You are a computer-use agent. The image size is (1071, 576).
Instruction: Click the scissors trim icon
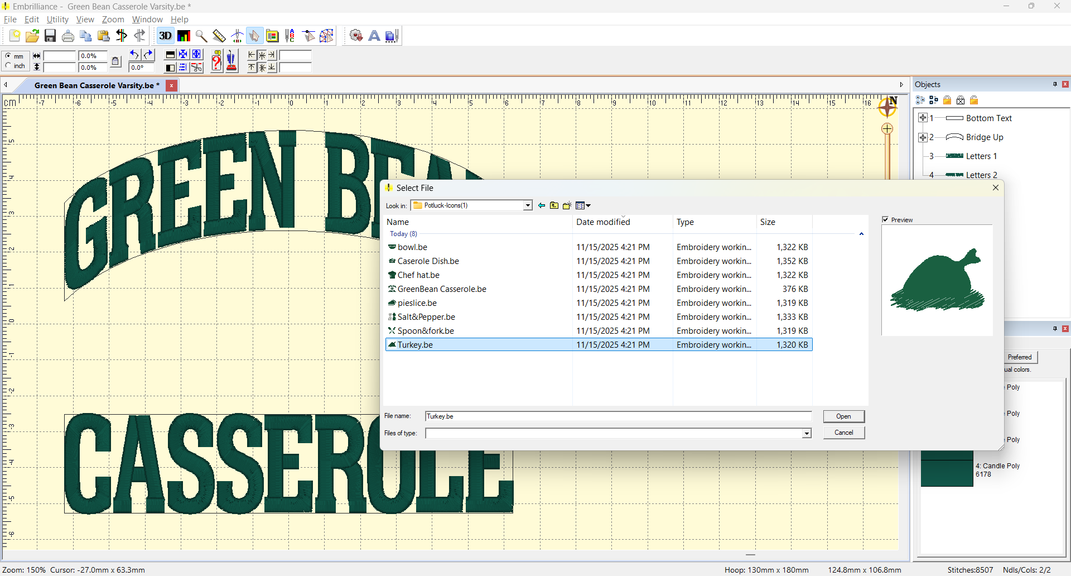tap(196, 68)
